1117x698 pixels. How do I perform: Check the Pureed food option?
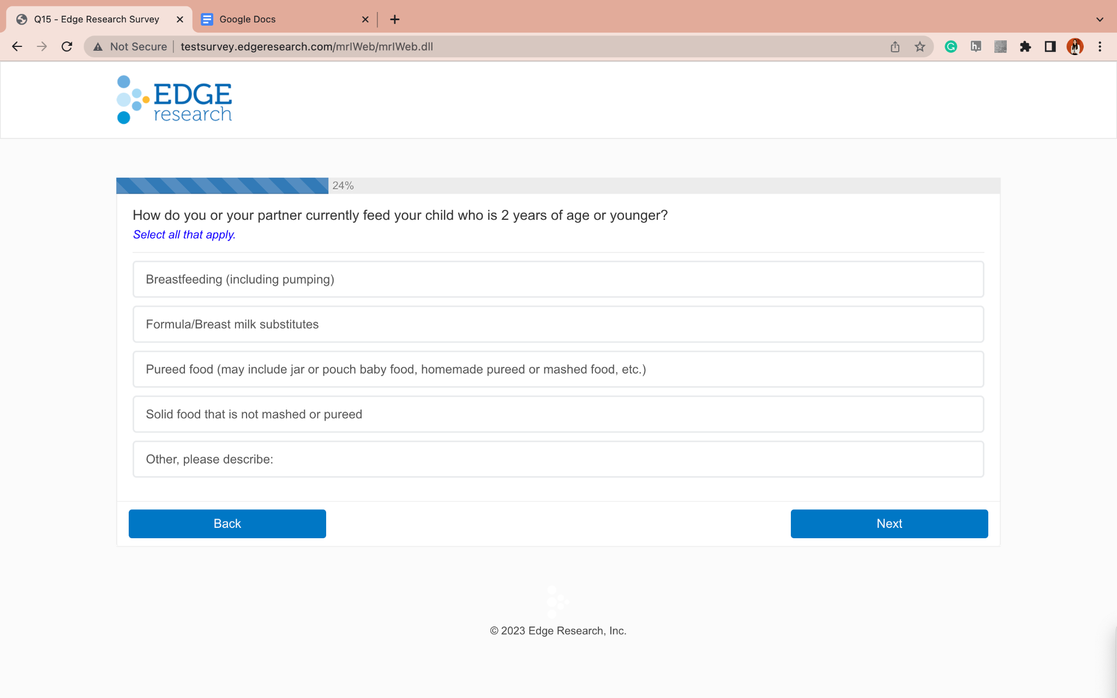(x=558, y=369)
